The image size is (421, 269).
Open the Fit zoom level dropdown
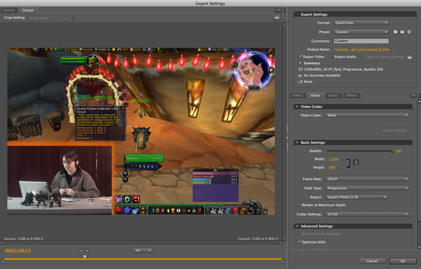tap(143, 250)
